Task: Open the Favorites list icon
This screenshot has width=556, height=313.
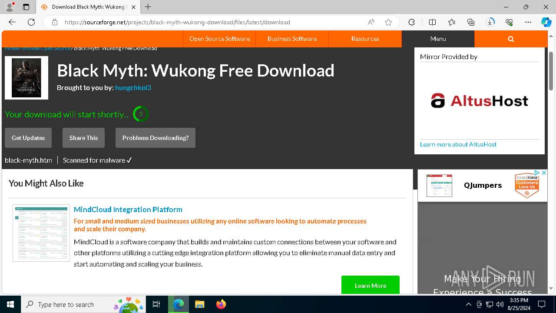Action: (452, 22)
